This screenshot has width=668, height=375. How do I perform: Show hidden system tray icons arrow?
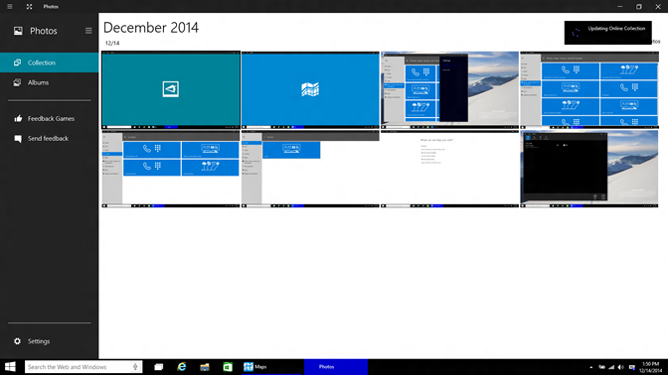pos(590,367)
